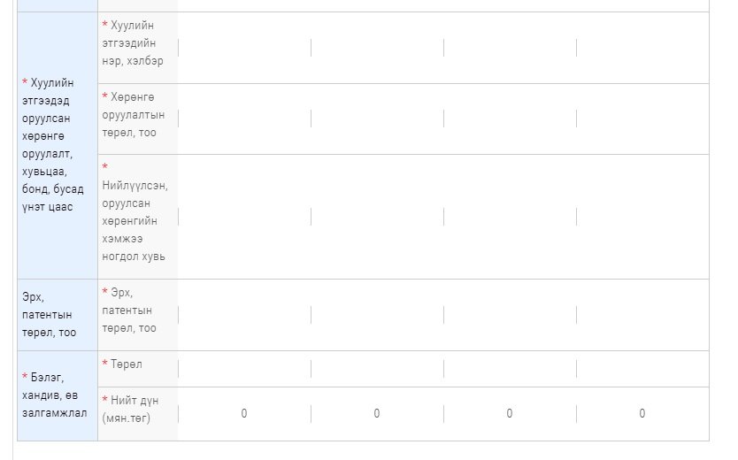This screenshot has height=460, width=738.
Task: Select third cell of 'Хөрөнгө оруулалтын төрөл, тоо' row
Action: click(x=510, y=119)
